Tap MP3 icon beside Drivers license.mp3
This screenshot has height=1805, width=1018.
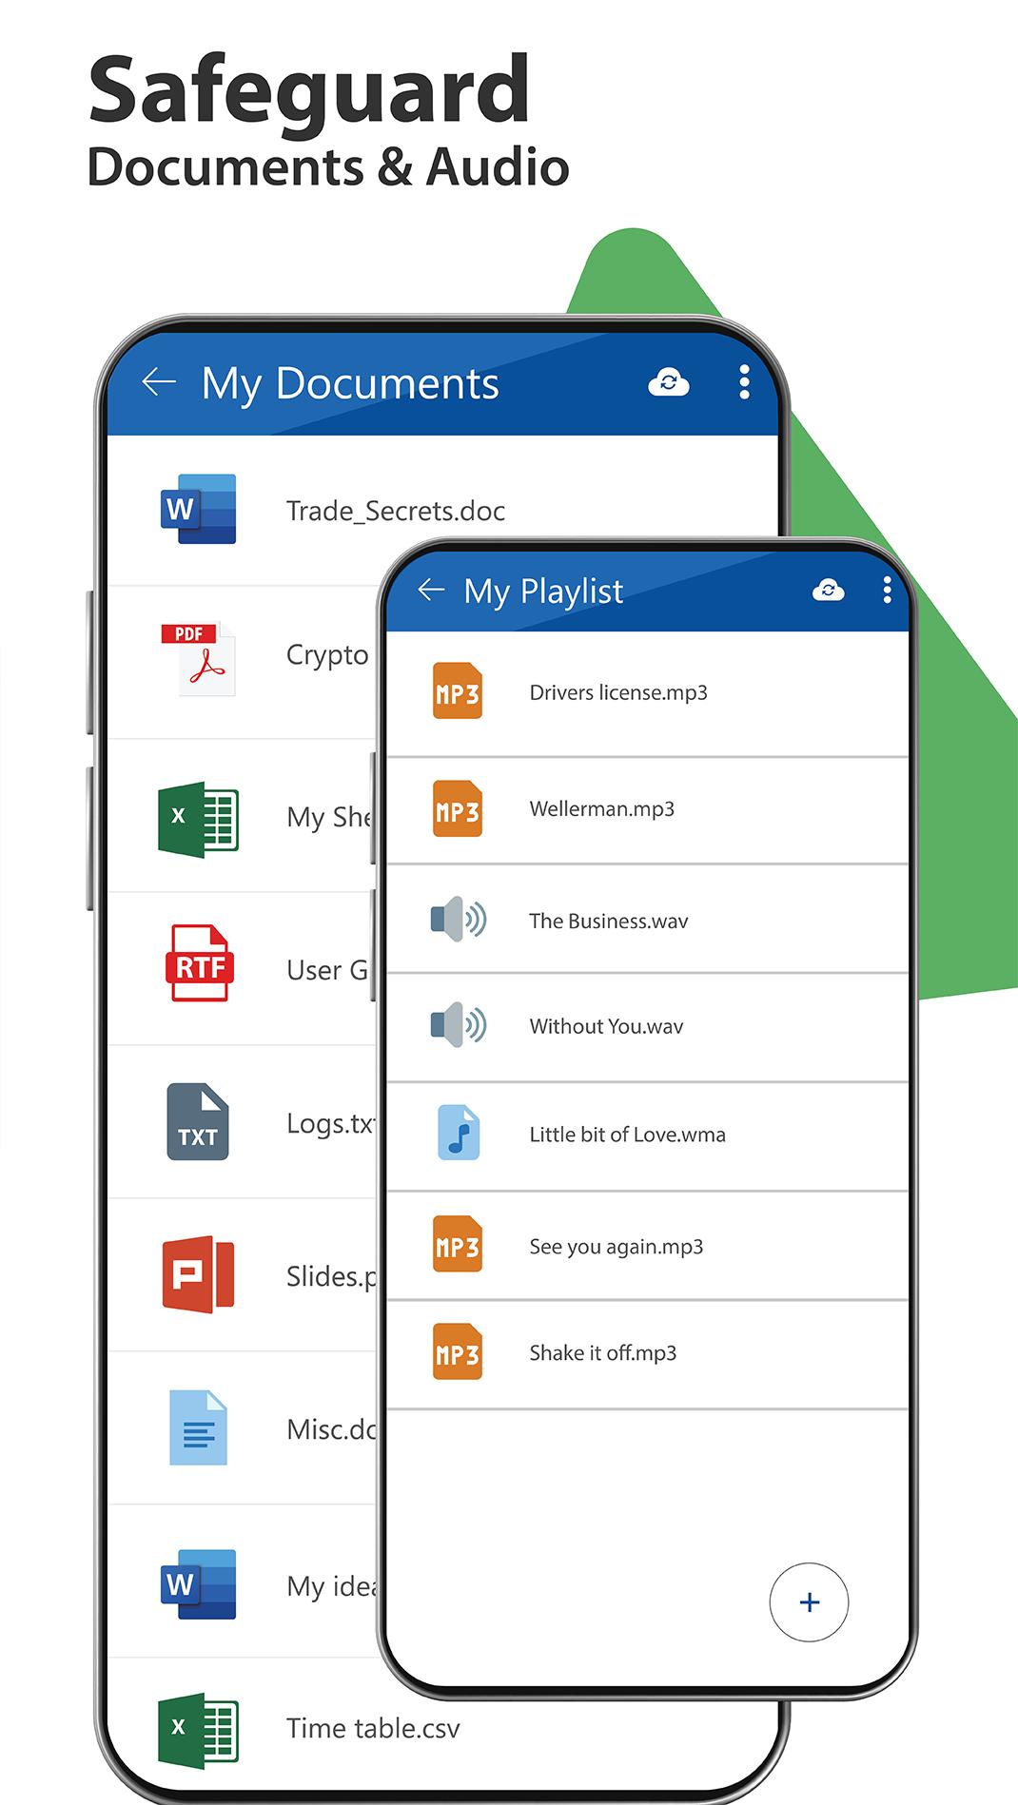(x=458, y=691)
